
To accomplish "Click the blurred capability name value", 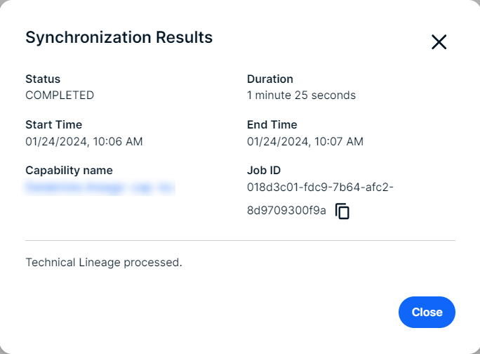I will pos(100,187).
